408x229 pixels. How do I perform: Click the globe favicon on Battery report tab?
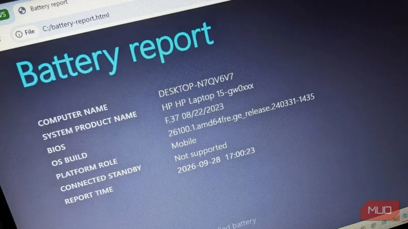[22, 10]
